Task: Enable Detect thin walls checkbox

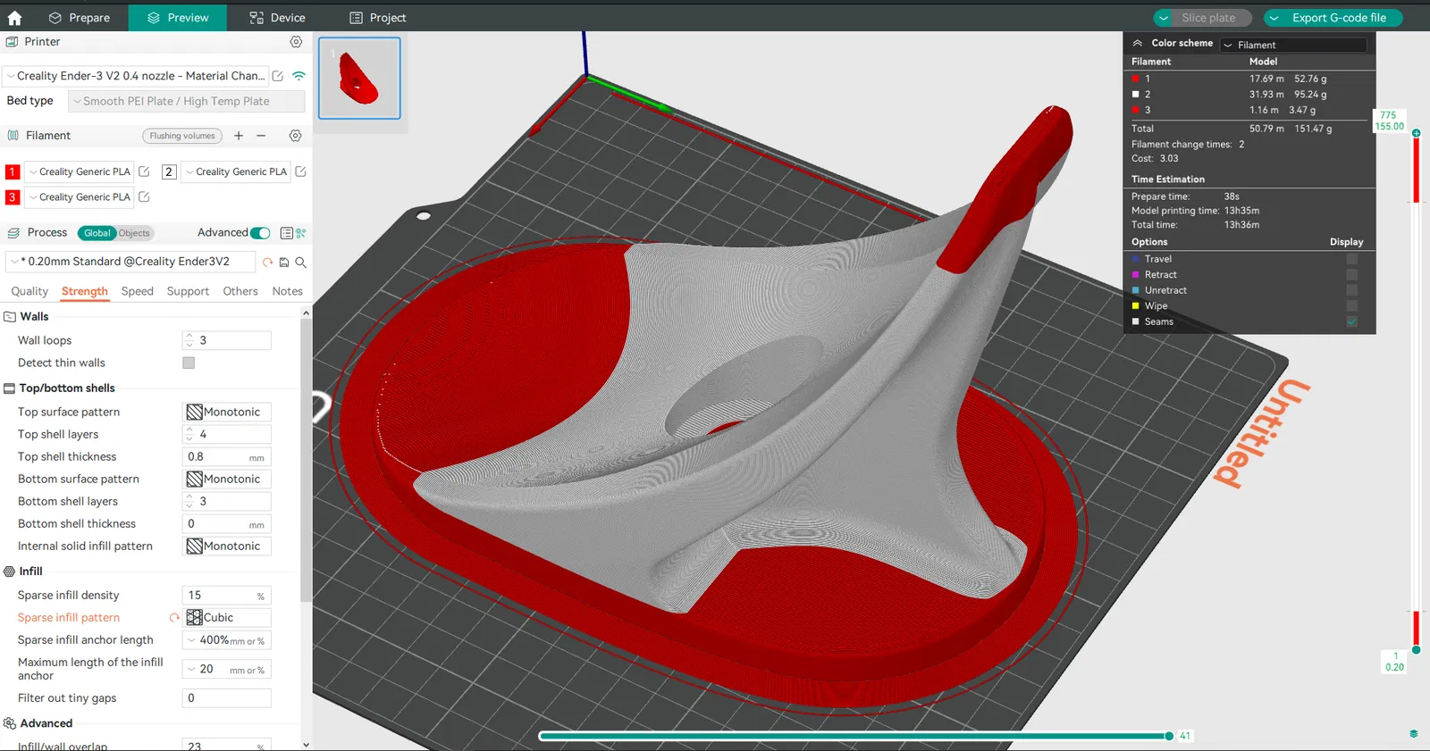Action: coord(189,363)
